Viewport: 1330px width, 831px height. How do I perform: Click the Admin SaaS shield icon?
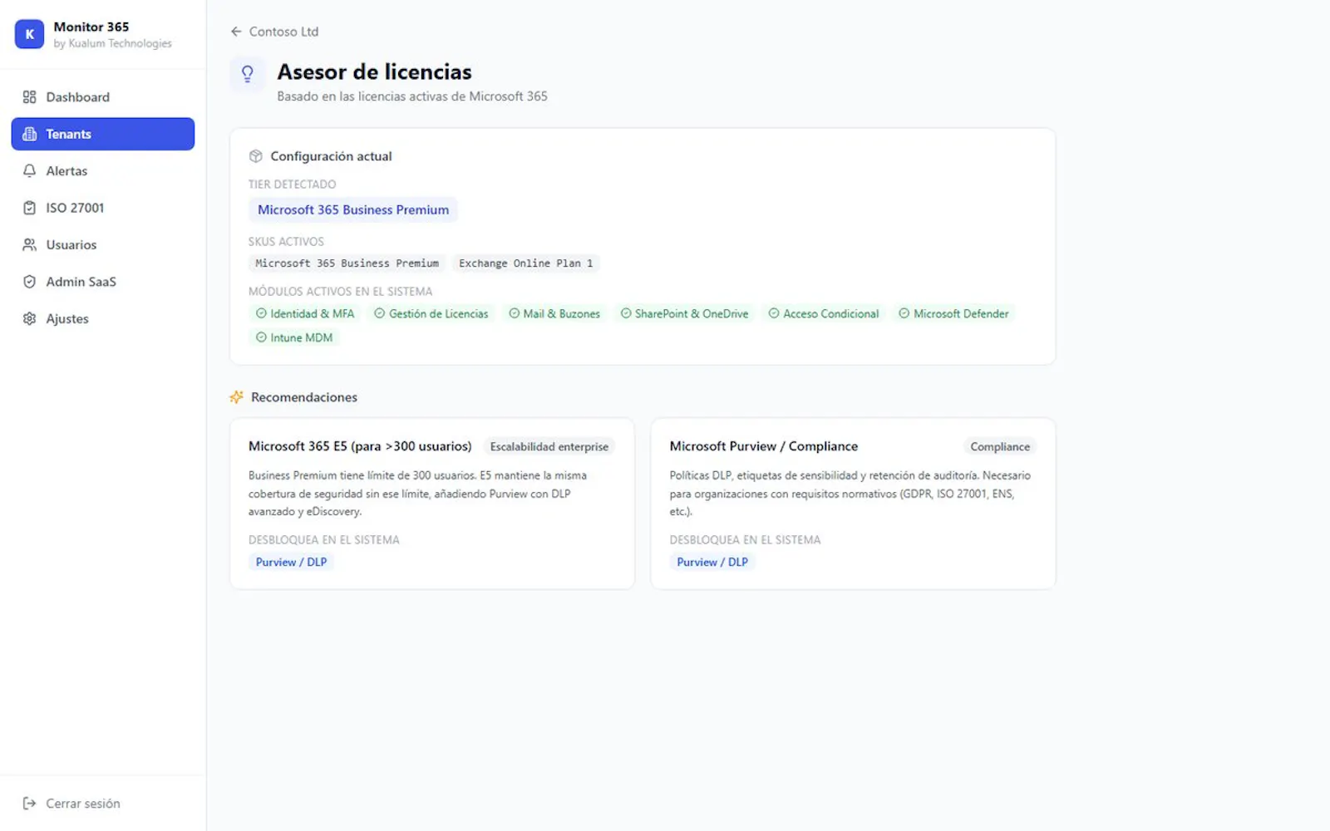pyautogui.click(x=30, y=282)
